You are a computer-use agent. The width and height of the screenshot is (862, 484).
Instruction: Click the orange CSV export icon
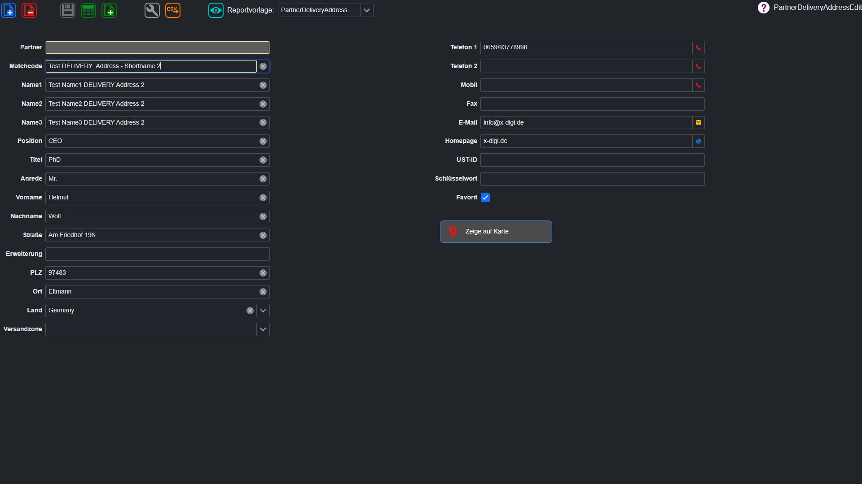coord(173,10)
